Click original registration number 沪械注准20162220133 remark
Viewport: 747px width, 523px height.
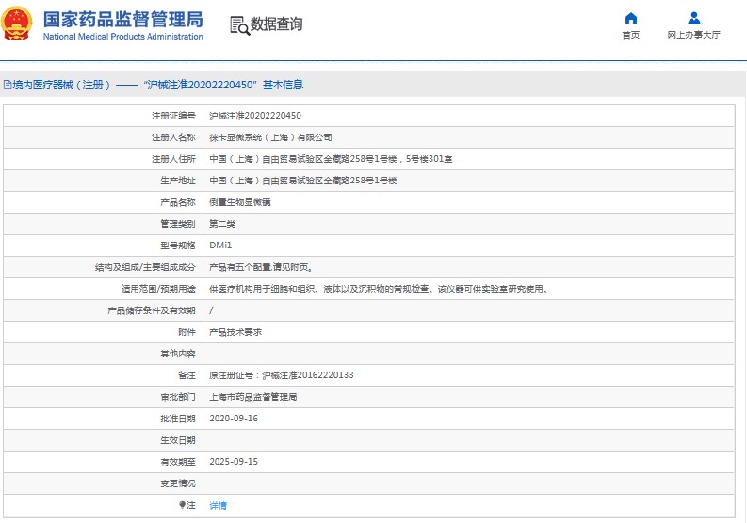point(282,375)
